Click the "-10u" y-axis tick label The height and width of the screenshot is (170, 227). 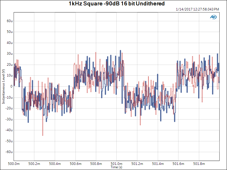[9, 97]
